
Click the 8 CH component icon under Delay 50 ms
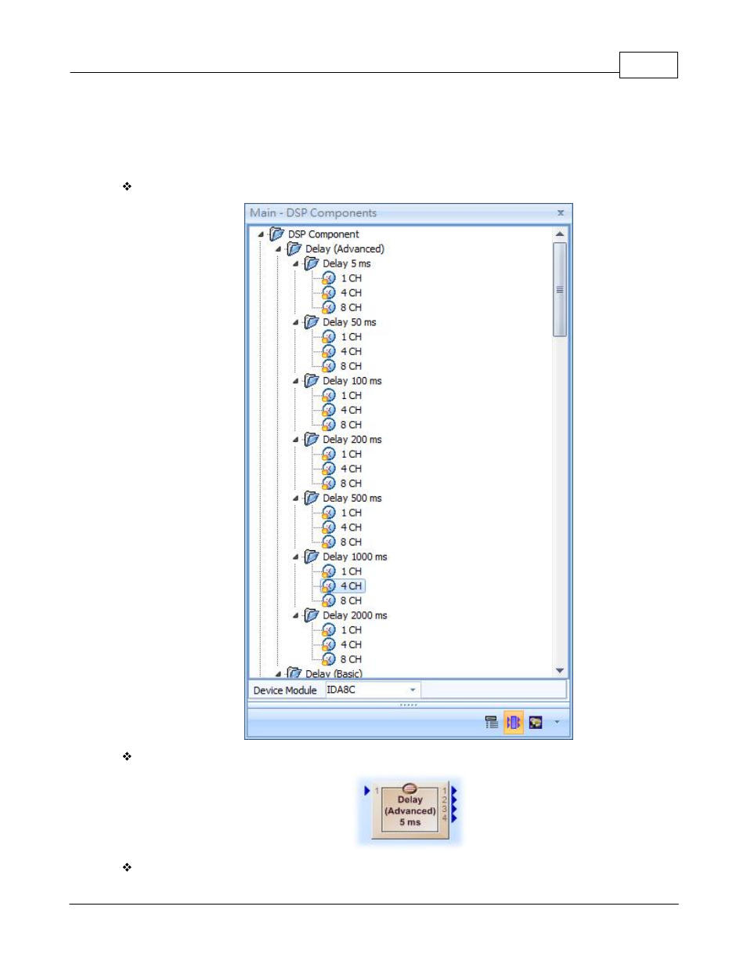click(329, 366)
